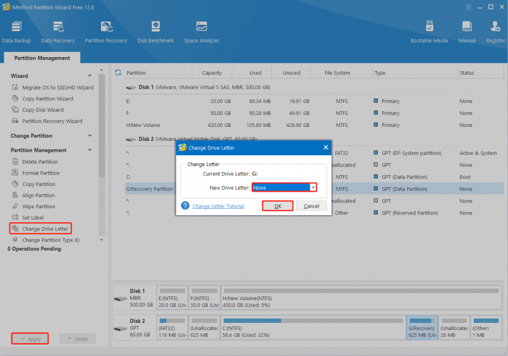Collapse the Wizard section

[90, 76]
